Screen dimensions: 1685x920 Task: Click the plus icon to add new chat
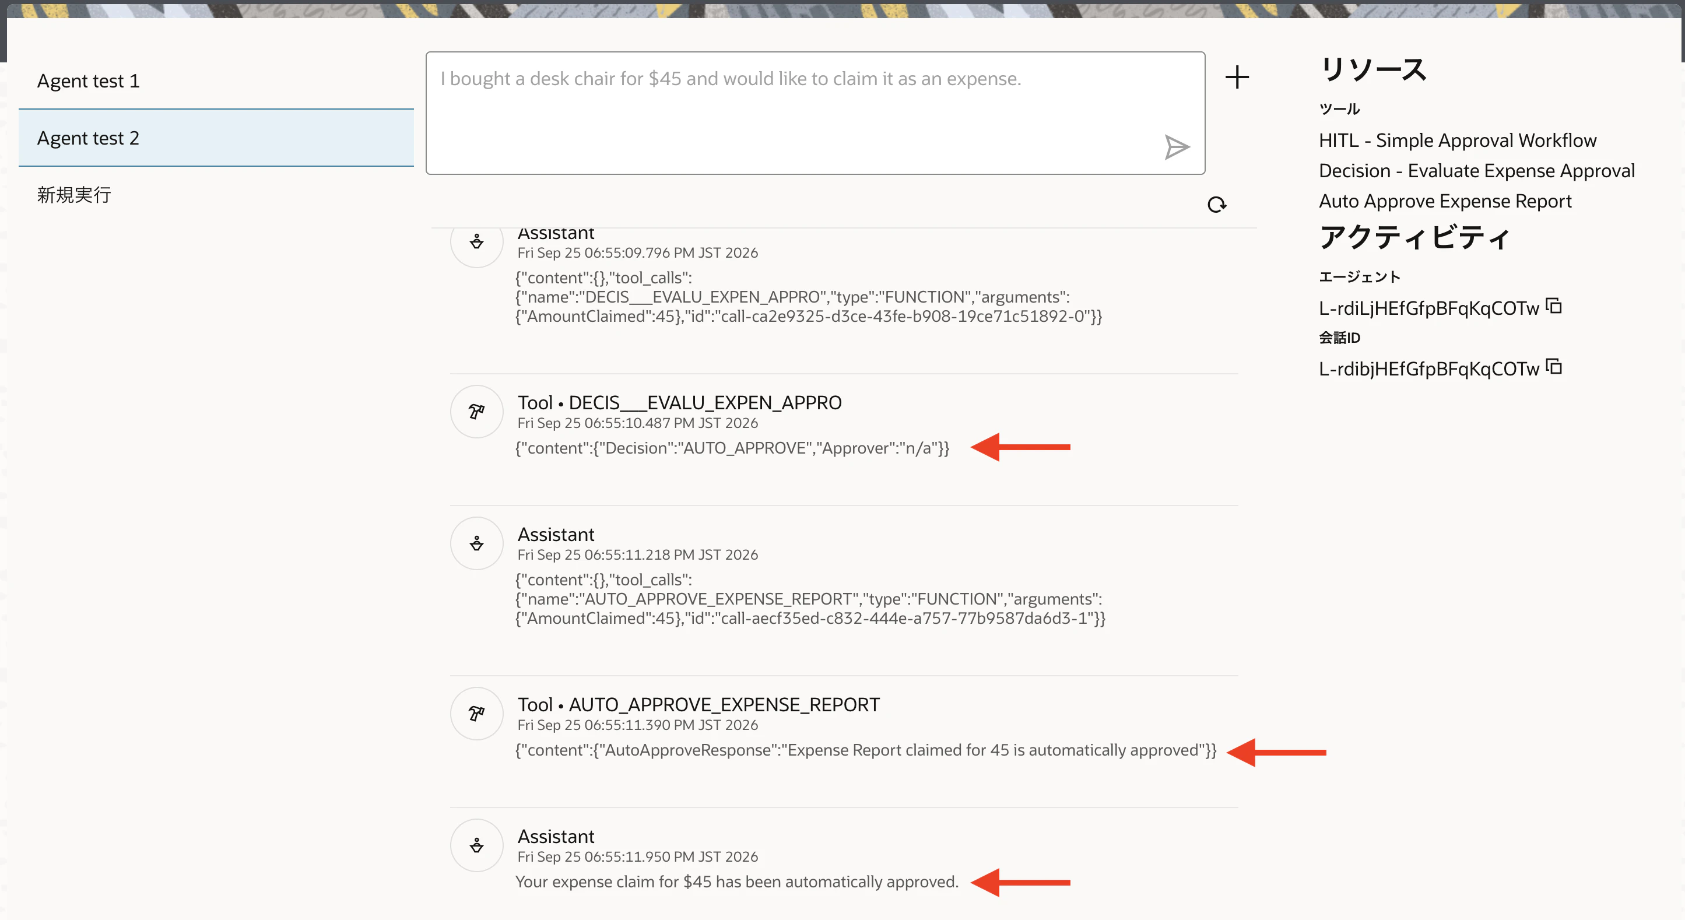[x=1237, y=77]
